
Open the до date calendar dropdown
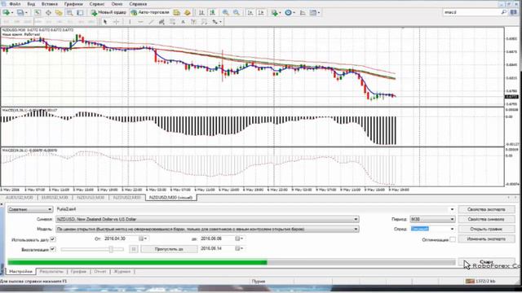point(240,238)
